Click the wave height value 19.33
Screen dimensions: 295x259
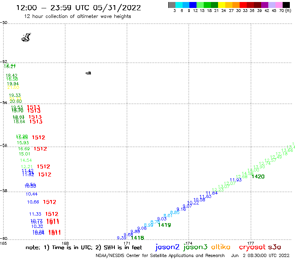click(x=15, y=95)
